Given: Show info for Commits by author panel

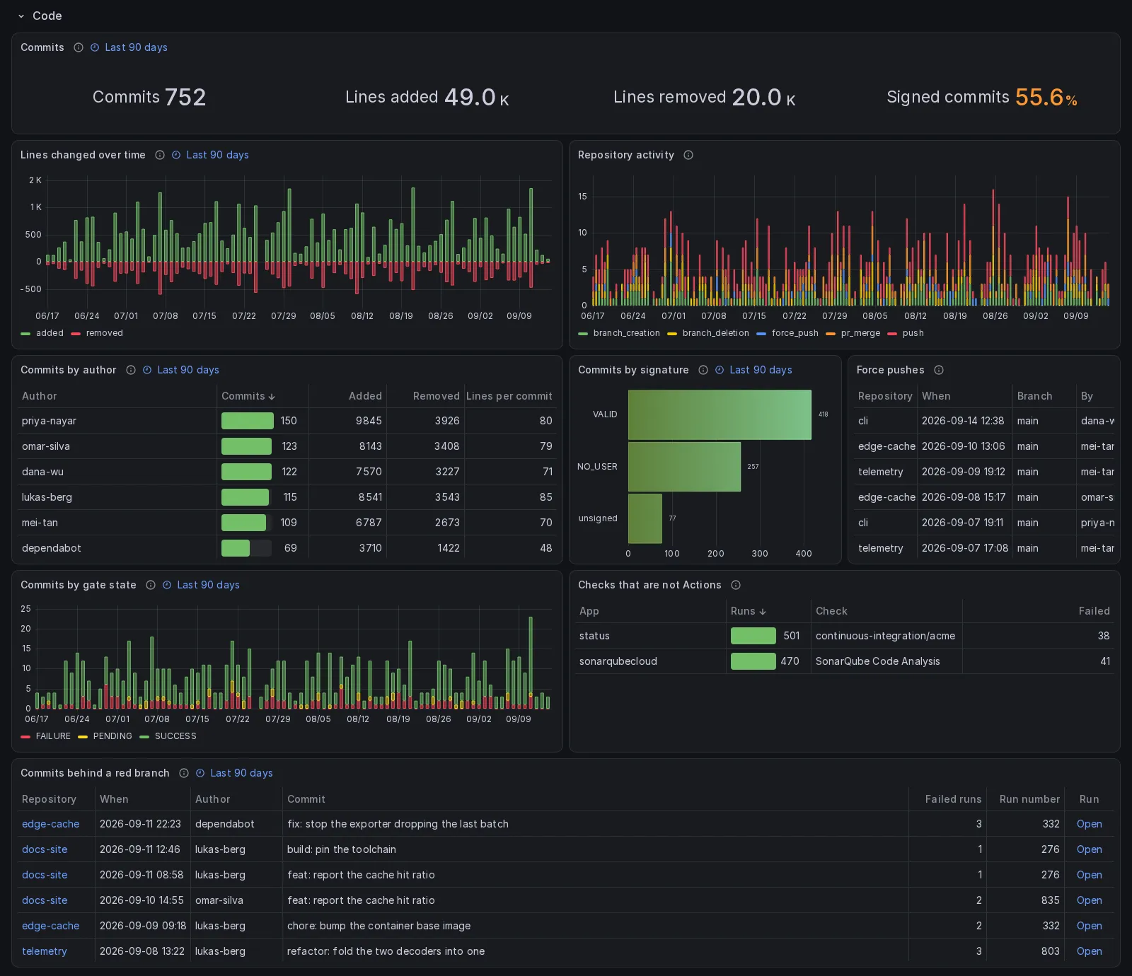Looking at the screenshot, I should (131, 370).
